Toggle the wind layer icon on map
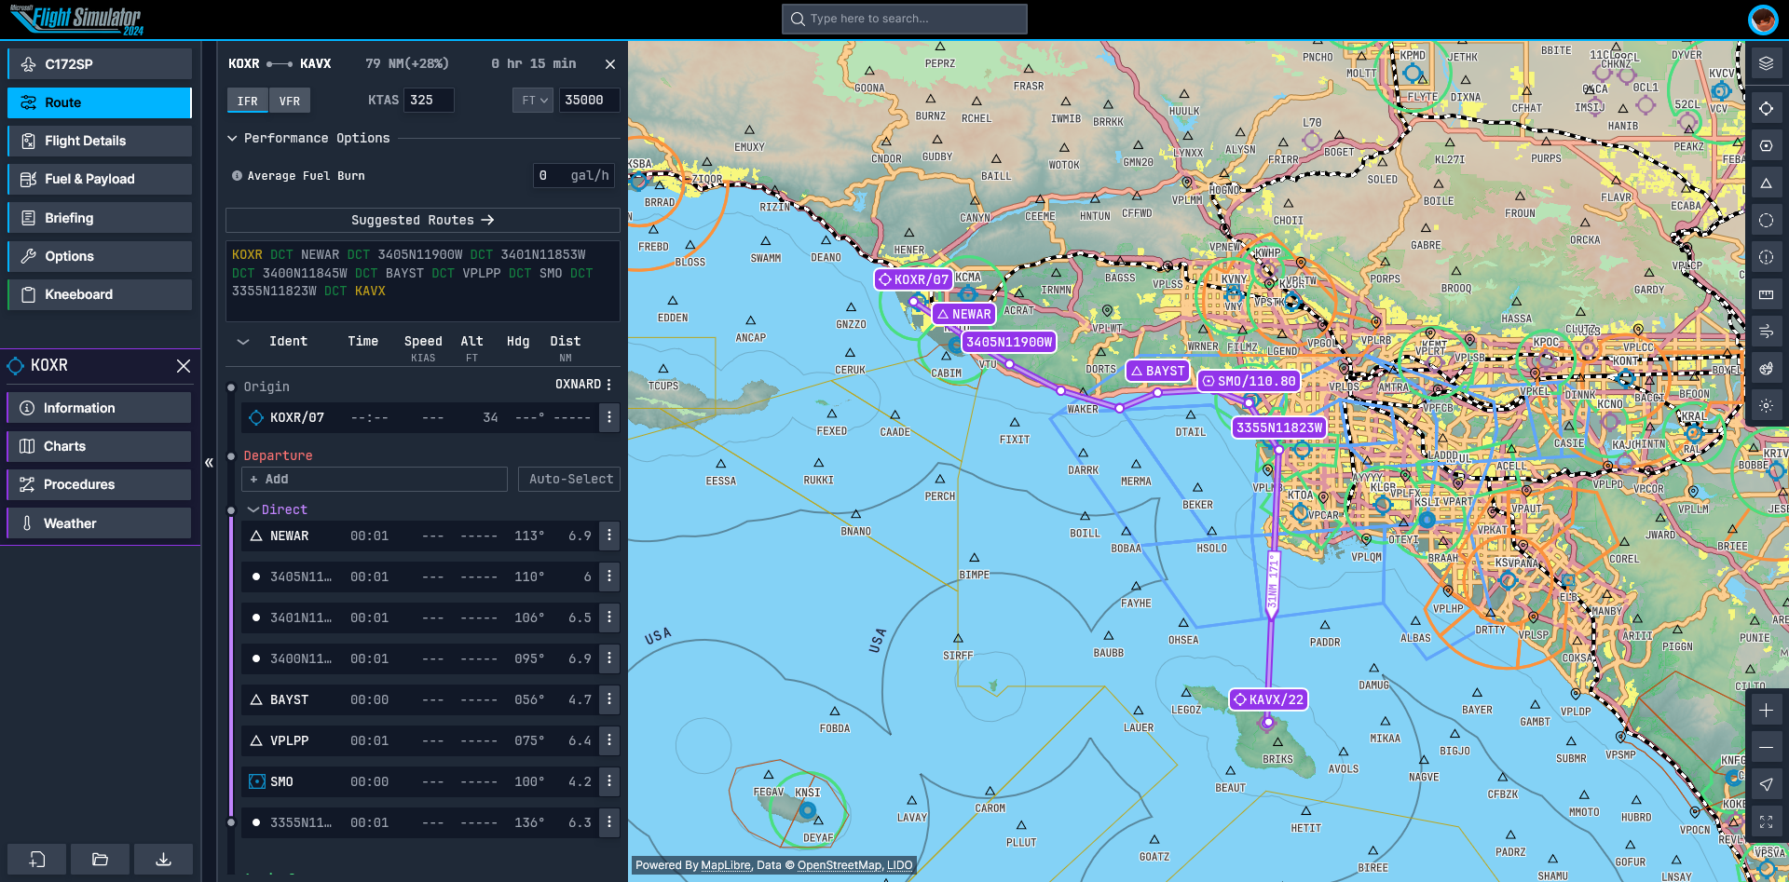The image size is (1789, 882). [x=1766, y=332]
